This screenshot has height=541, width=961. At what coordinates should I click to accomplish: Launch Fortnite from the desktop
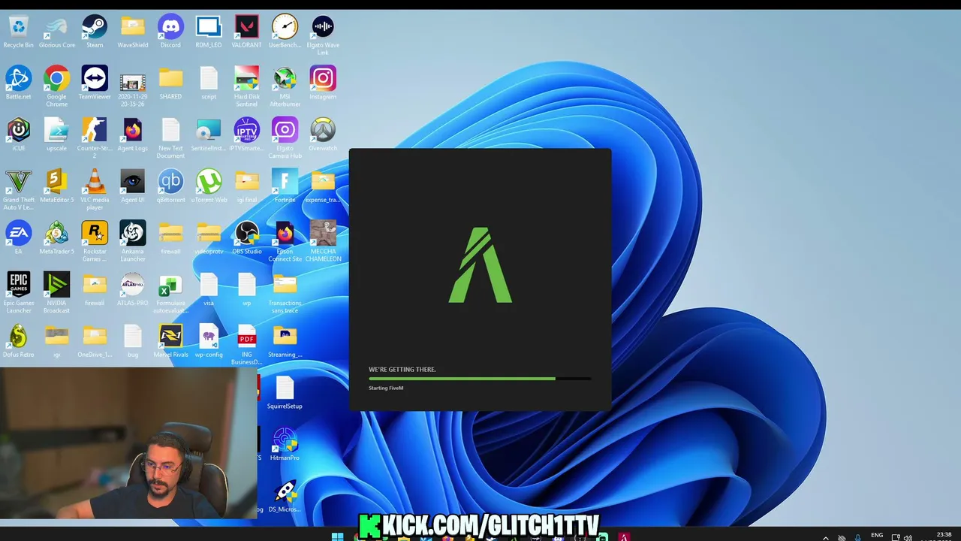285,182
